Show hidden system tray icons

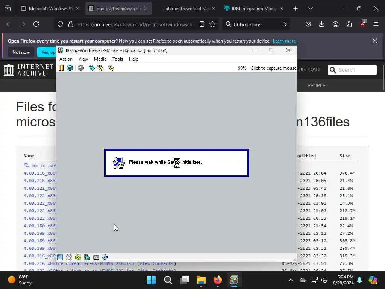tap(291, 280)
